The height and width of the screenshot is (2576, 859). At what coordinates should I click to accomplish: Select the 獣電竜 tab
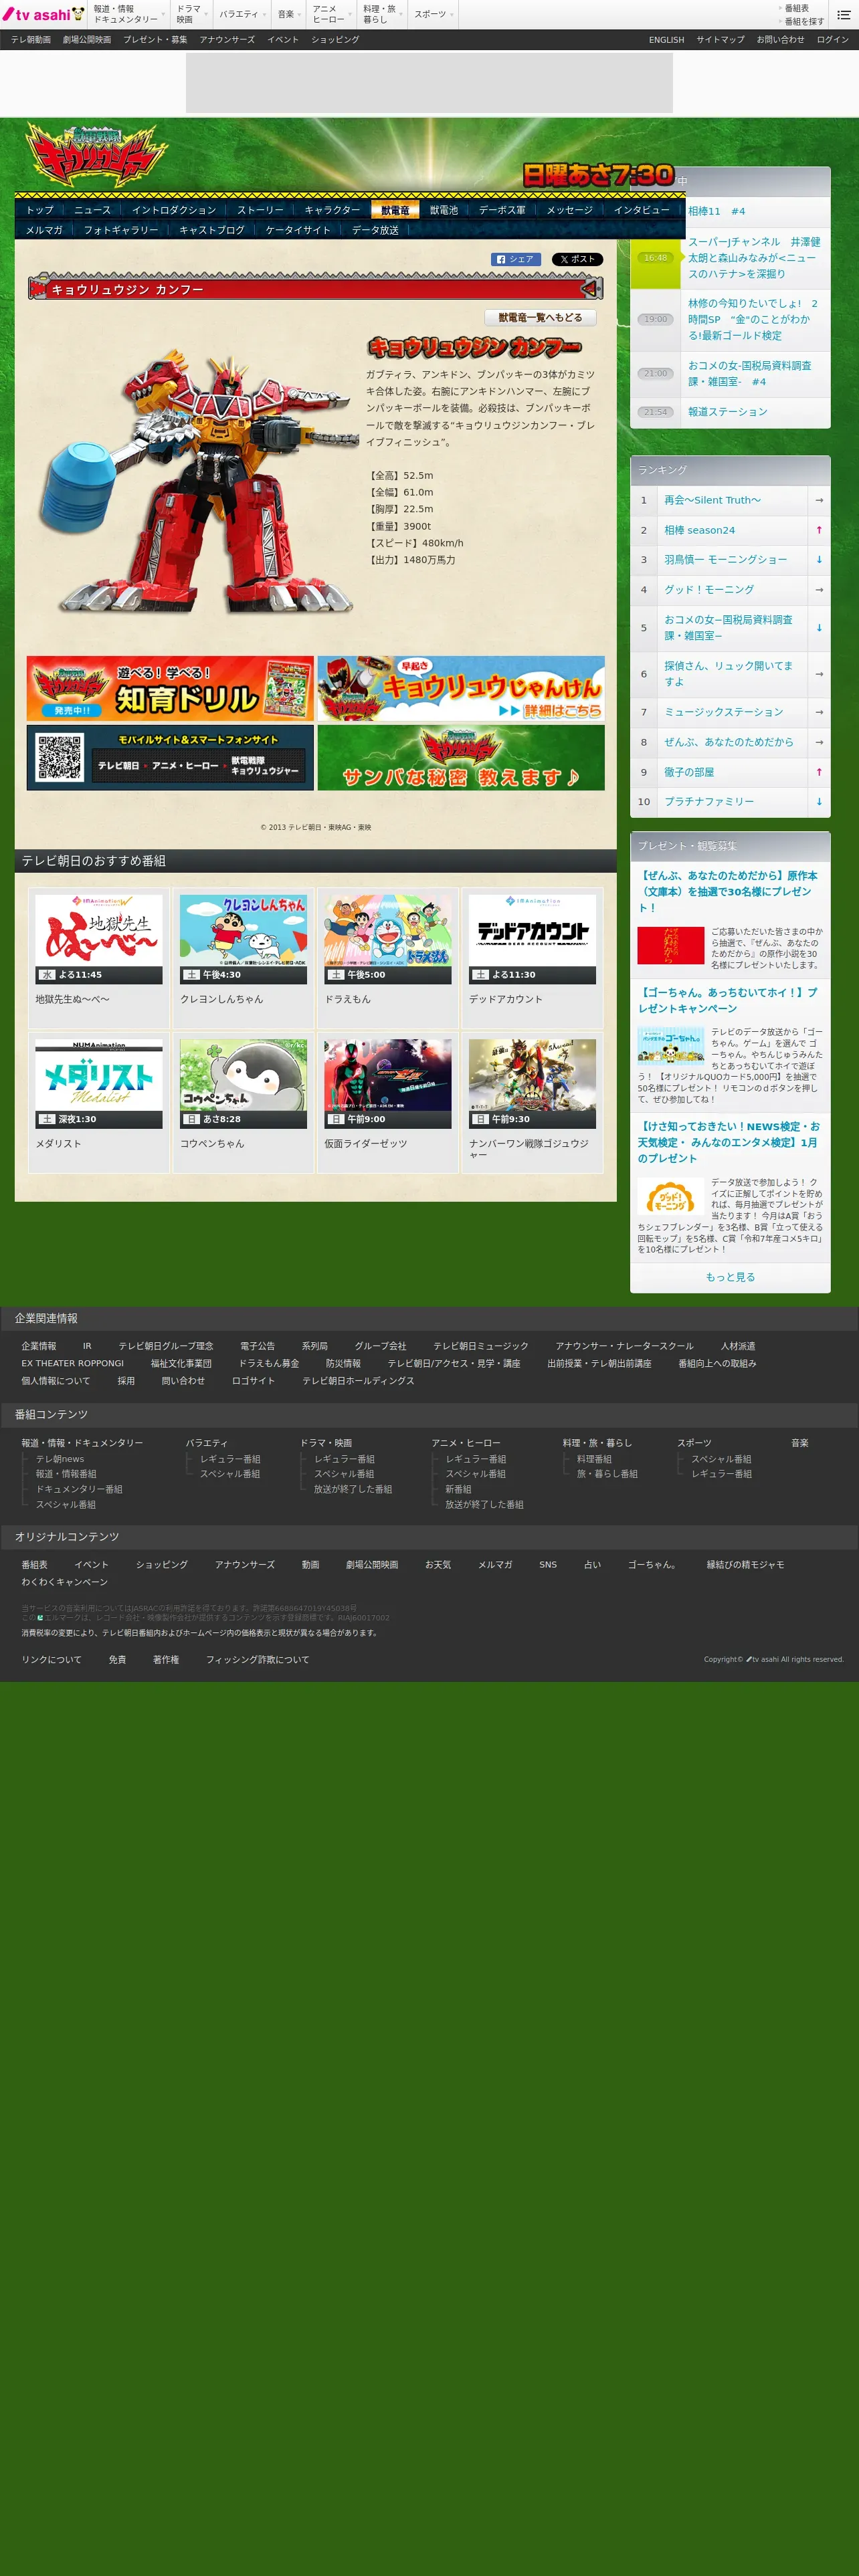click(x=395, y=210)
